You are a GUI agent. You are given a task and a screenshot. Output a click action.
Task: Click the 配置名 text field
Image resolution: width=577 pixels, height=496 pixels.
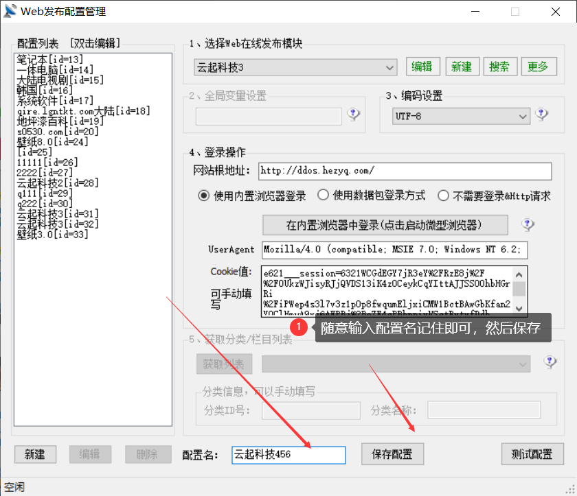(x=288, y=454)
